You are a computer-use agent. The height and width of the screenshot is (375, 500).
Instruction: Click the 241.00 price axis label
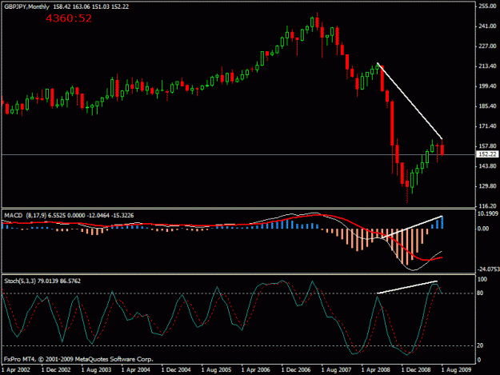click(487, 26)
